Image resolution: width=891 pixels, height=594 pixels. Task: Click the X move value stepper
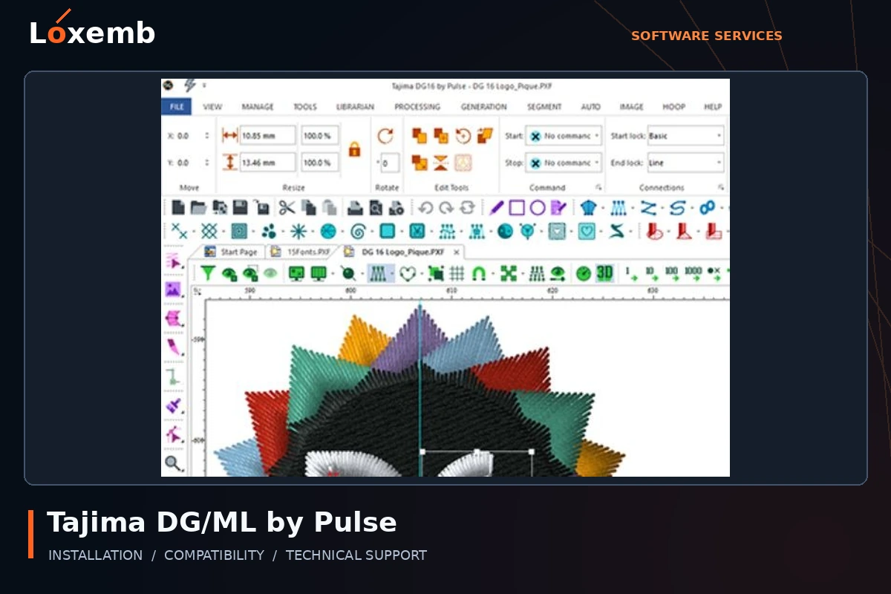[206, 136]
